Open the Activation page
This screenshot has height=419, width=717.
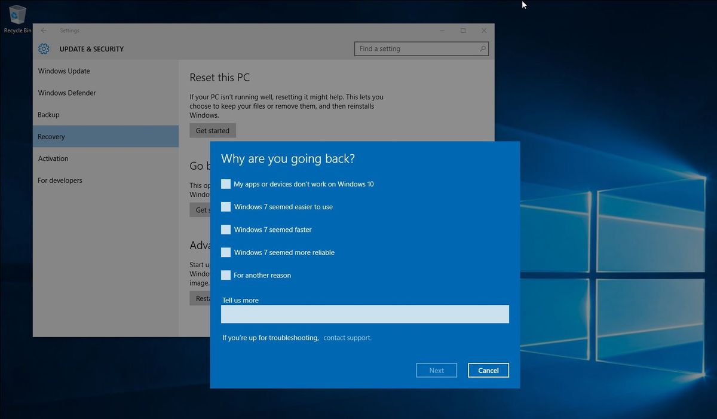click(x=53, y=158)
